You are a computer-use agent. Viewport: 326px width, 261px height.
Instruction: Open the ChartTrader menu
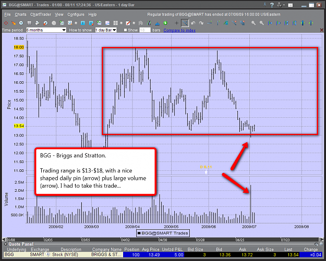tap(41, 15)
